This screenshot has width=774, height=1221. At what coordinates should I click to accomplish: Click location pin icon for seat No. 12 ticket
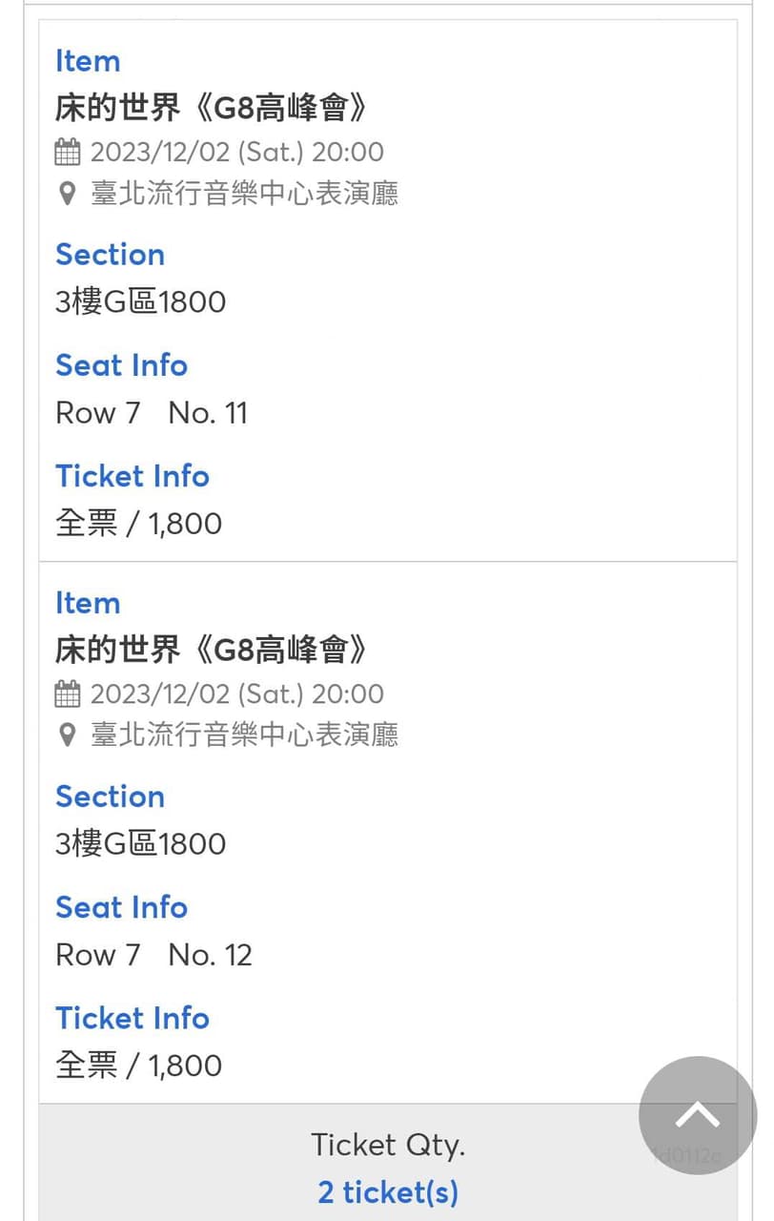(x=67, y=735)
